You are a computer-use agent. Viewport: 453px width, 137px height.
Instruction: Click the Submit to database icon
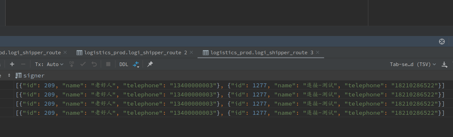point(72,64)
